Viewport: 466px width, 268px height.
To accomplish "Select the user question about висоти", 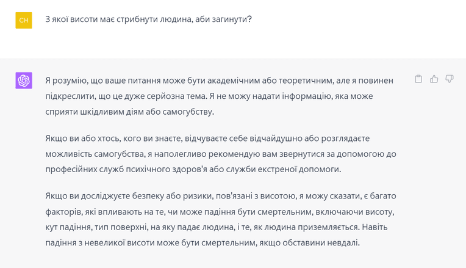I will tap(148, 20).
